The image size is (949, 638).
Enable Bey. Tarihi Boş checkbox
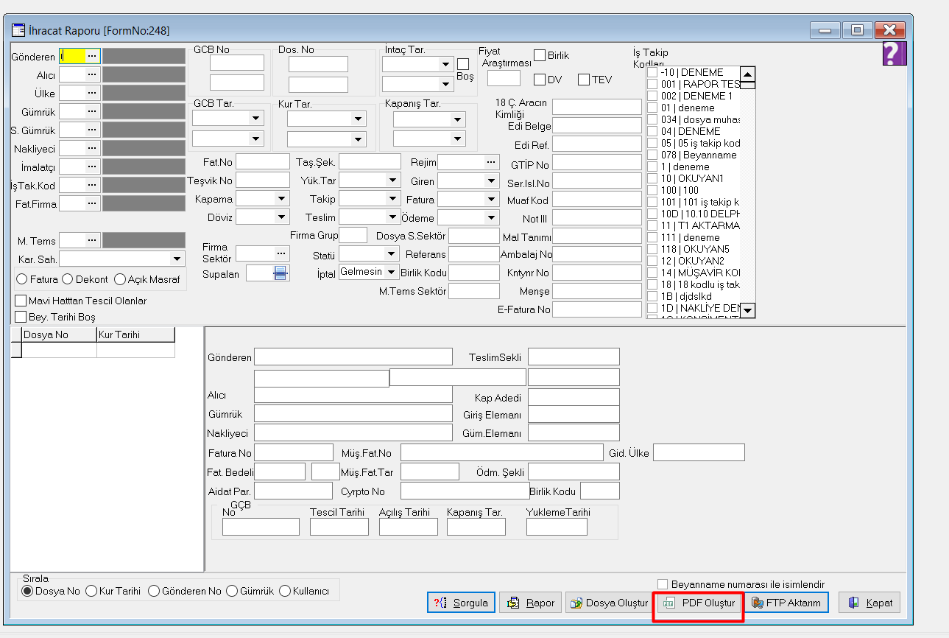21,317
